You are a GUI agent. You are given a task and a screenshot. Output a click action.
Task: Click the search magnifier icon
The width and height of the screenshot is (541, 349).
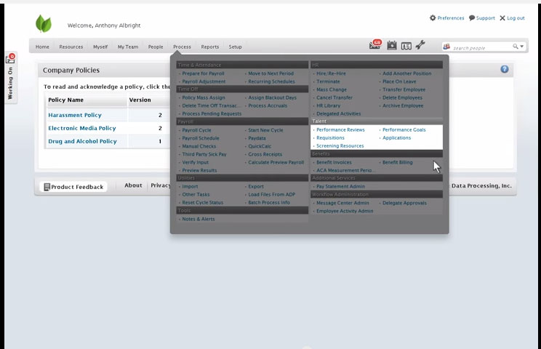515,47
